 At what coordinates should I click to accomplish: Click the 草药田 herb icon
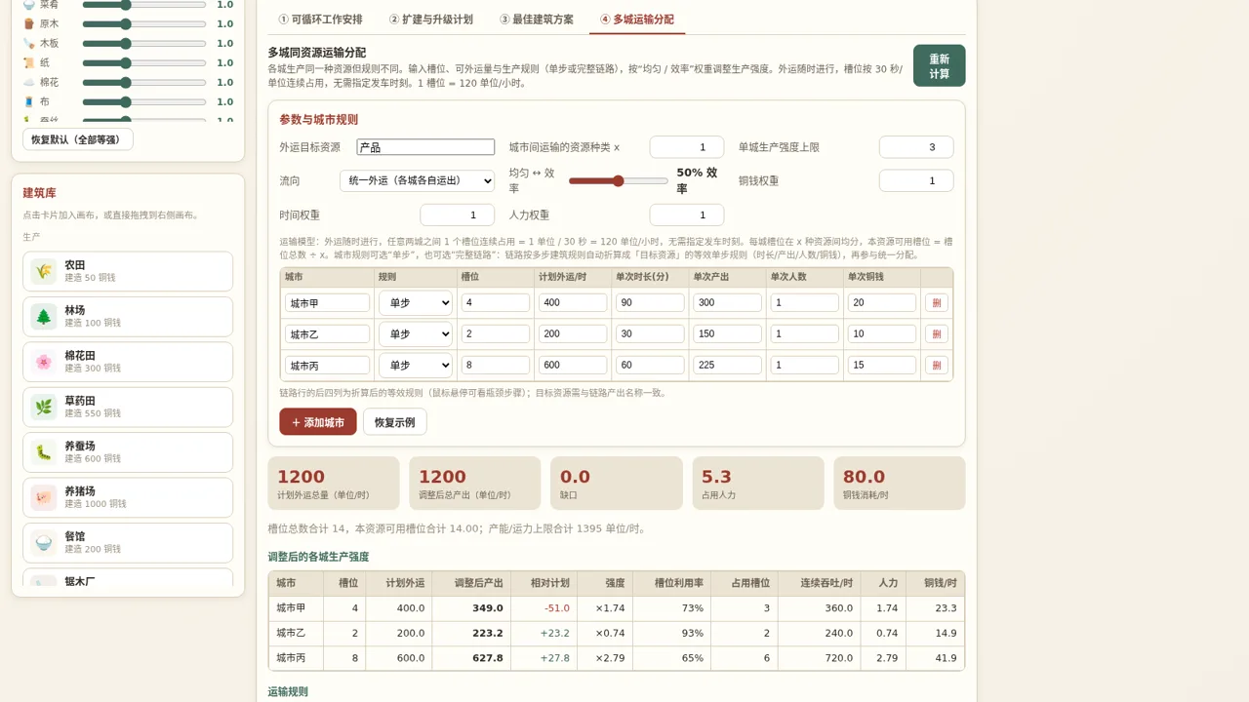point(43,407)
